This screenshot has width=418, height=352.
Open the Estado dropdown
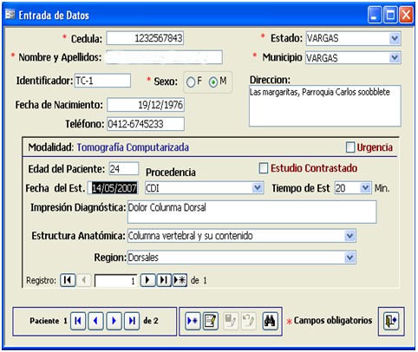[x=395, y=38]
